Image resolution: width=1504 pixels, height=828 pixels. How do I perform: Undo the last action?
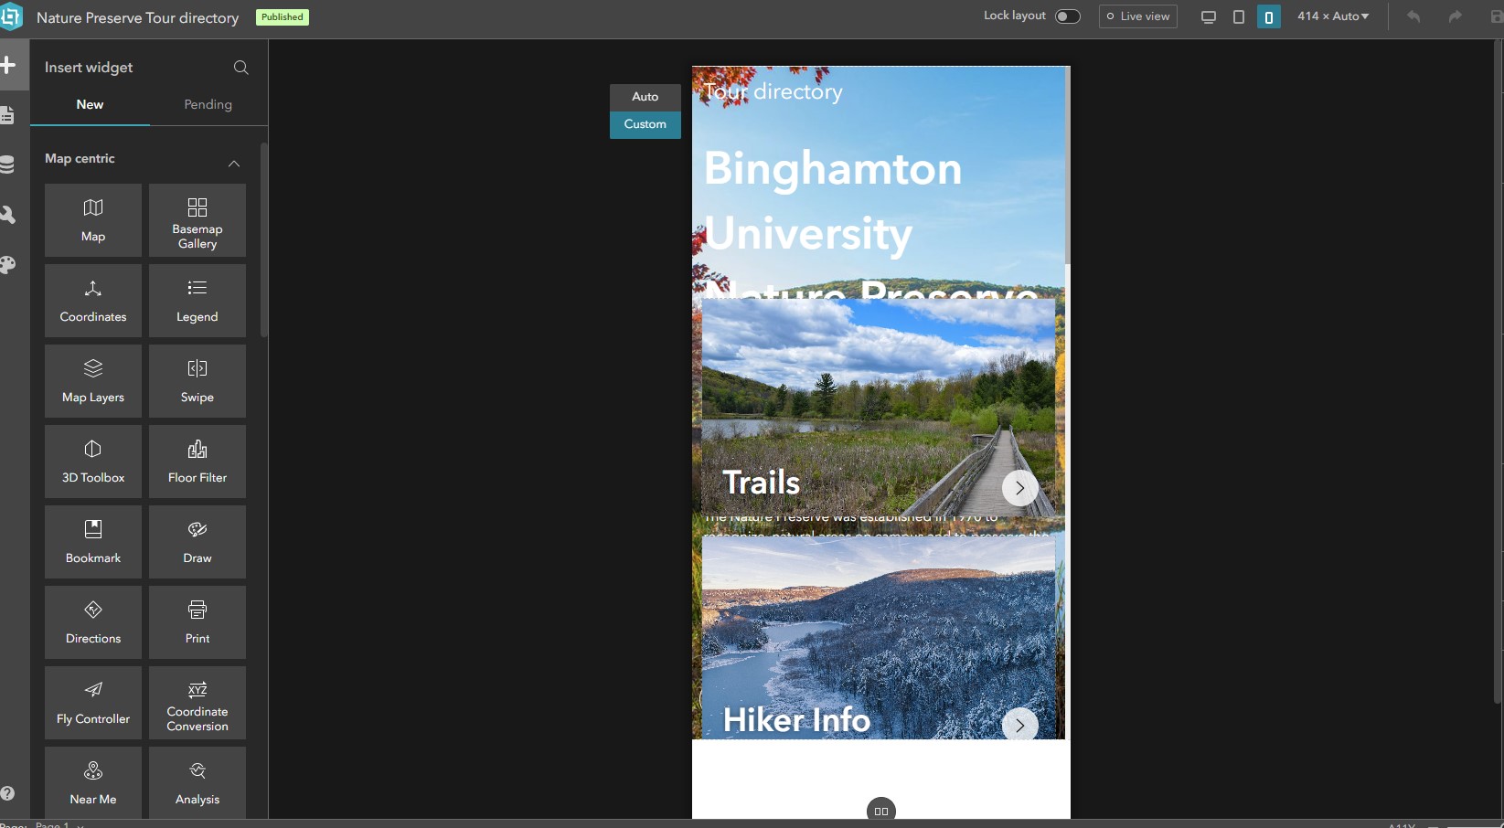pos(1413,16)
